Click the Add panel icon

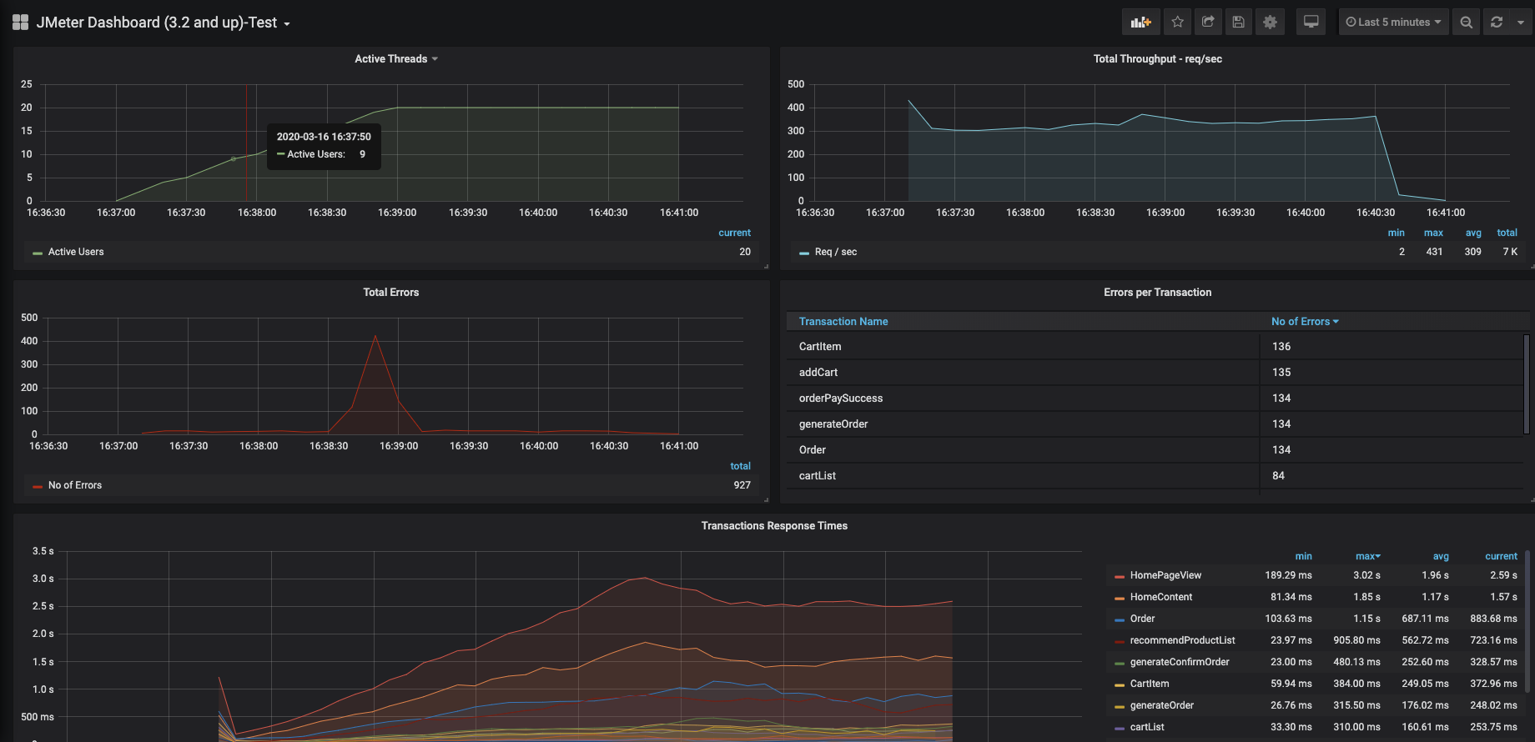pos(1140,23)
